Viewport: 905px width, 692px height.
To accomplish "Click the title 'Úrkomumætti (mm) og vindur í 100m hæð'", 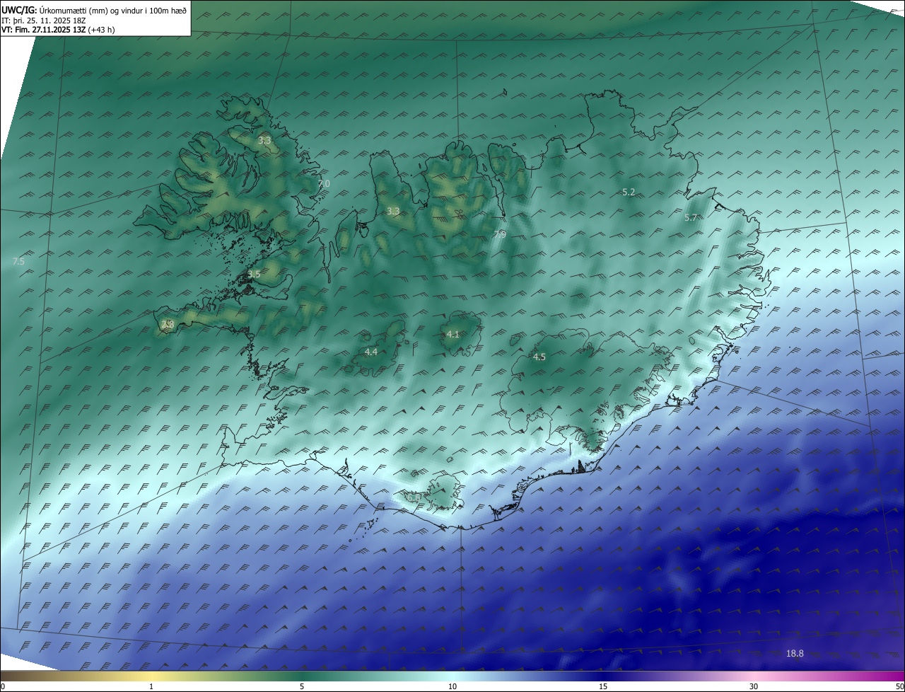I will click(113, 10).
